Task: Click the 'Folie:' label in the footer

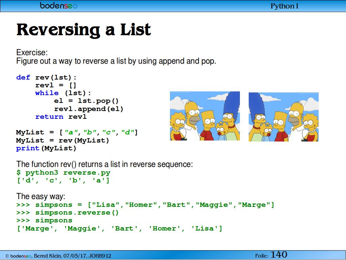Action: coord(262,256)
